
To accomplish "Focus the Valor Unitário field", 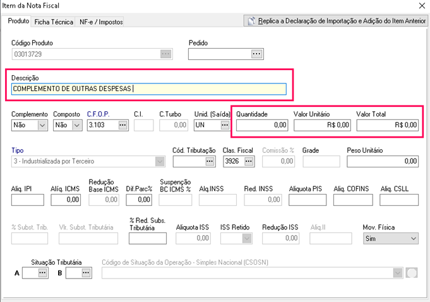I will 322,125.
